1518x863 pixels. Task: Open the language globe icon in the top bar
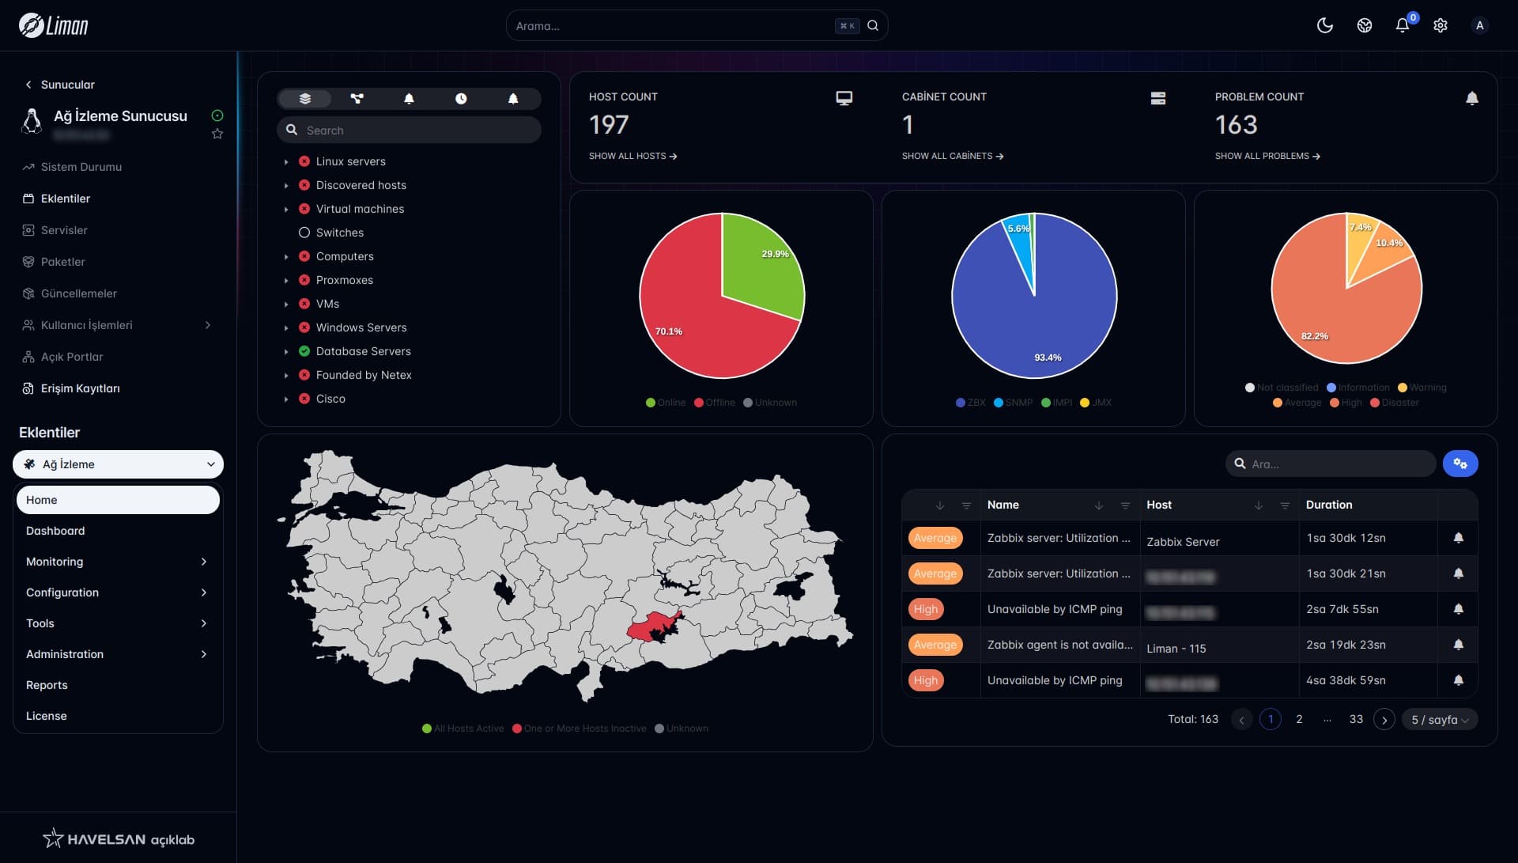(1364, 25)
